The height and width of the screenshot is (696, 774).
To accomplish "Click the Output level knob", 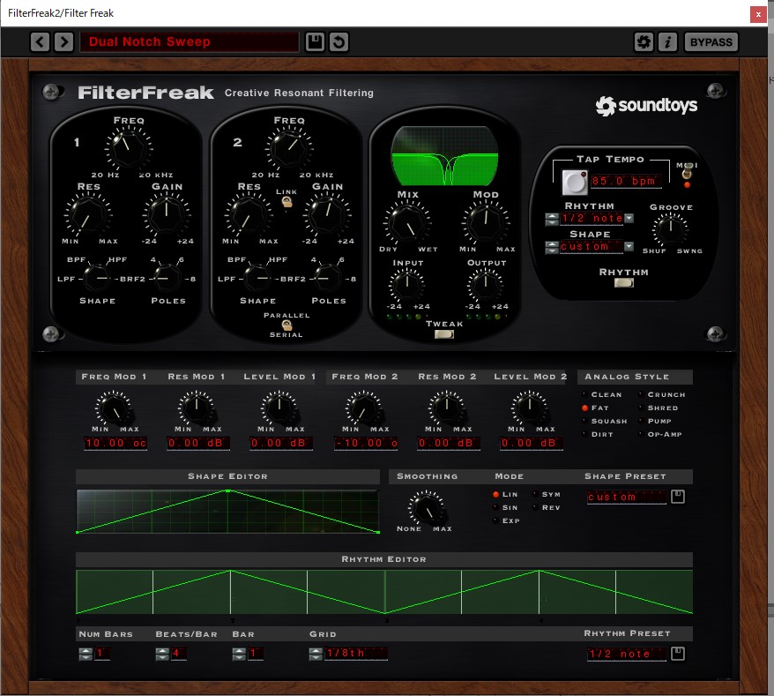I will coord(485,285).
